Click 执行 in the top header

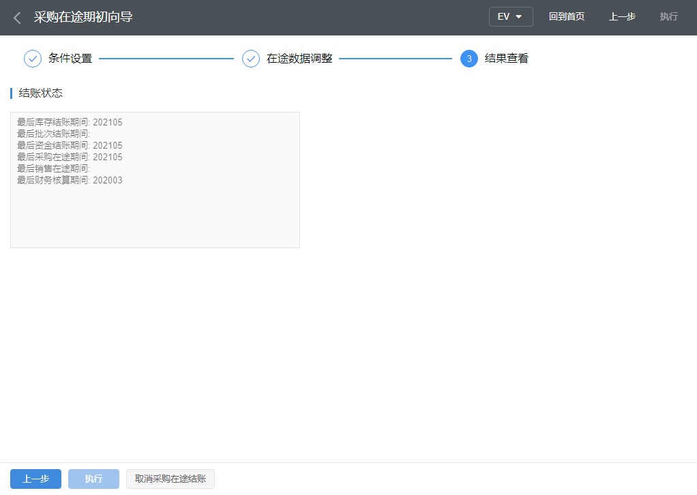point(668,17)
